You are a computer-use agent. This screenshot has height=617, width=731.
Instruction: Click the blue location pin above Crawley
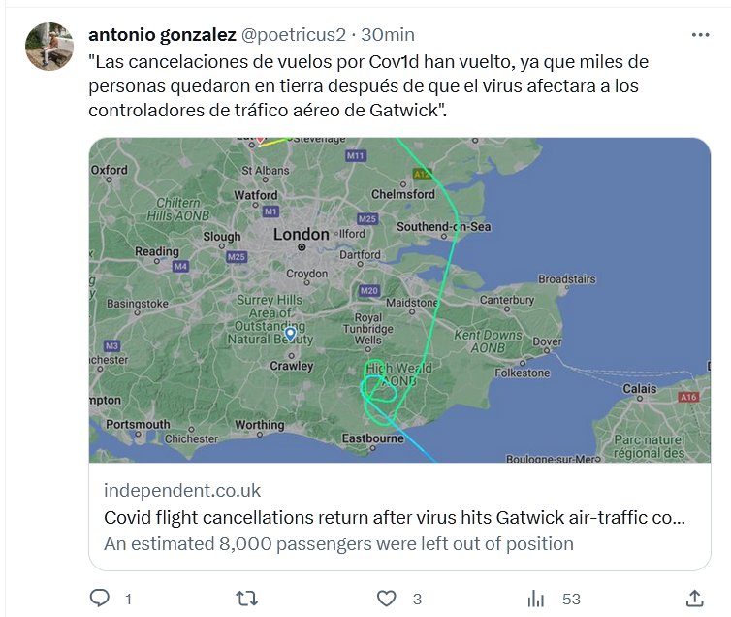tap(289, 335)
